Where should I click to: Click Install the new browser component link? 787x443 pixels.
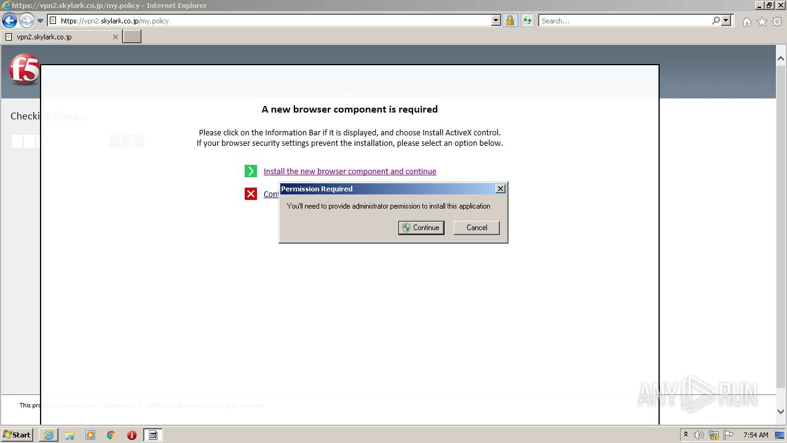point(350,172)
